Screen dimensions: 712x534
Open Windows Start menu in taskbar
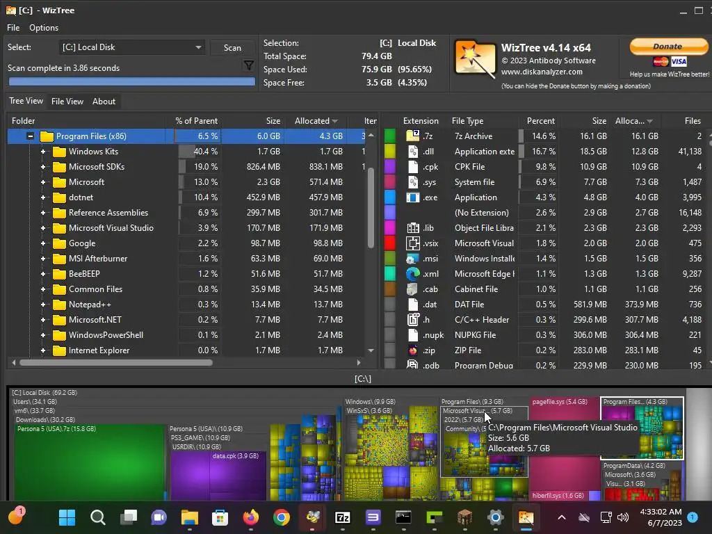[67, 517]
